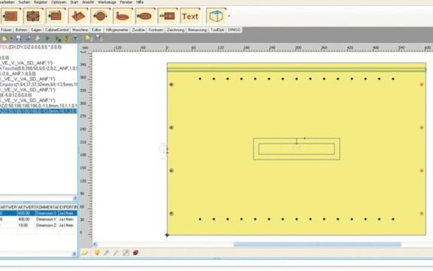Select the circular pocket milling icon

101,16
